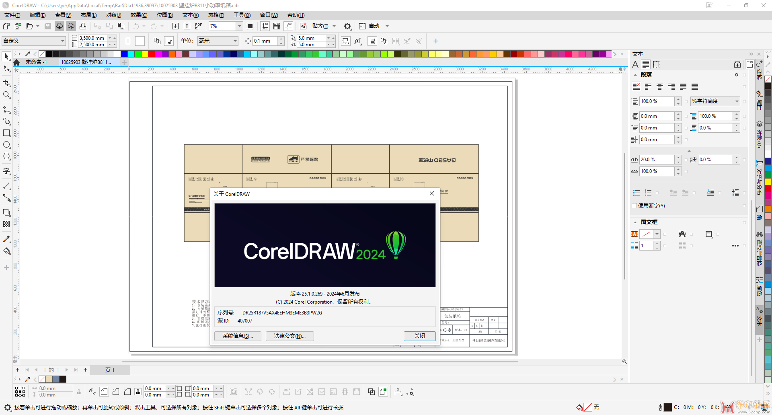This screenshot has height=415, width=772.
Task: Open the 效果 menu
Action: (139, 15)
